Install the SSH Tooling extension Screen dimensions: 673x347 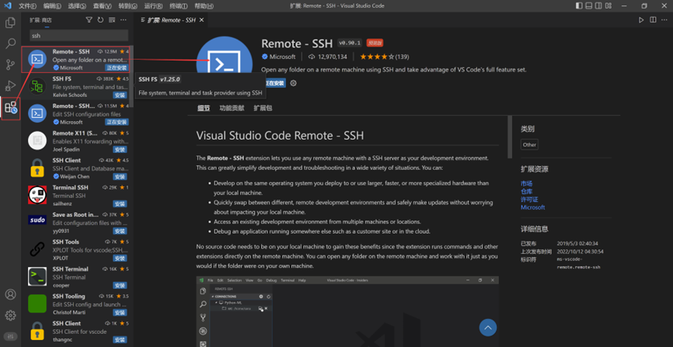(120, 313)
